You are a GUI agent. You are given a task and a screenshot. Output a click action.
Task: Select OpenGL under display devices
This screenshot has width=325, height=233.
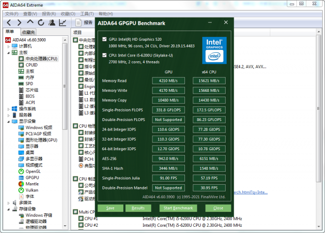tap(33, 171)
